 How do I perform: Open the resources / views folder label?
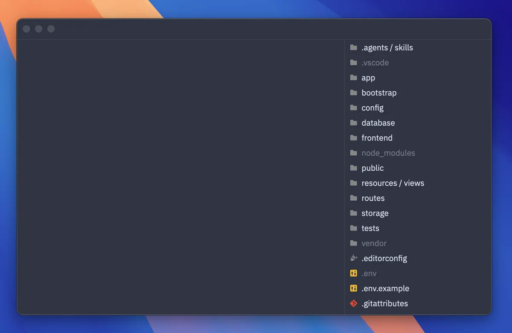[x=393, y=183]
